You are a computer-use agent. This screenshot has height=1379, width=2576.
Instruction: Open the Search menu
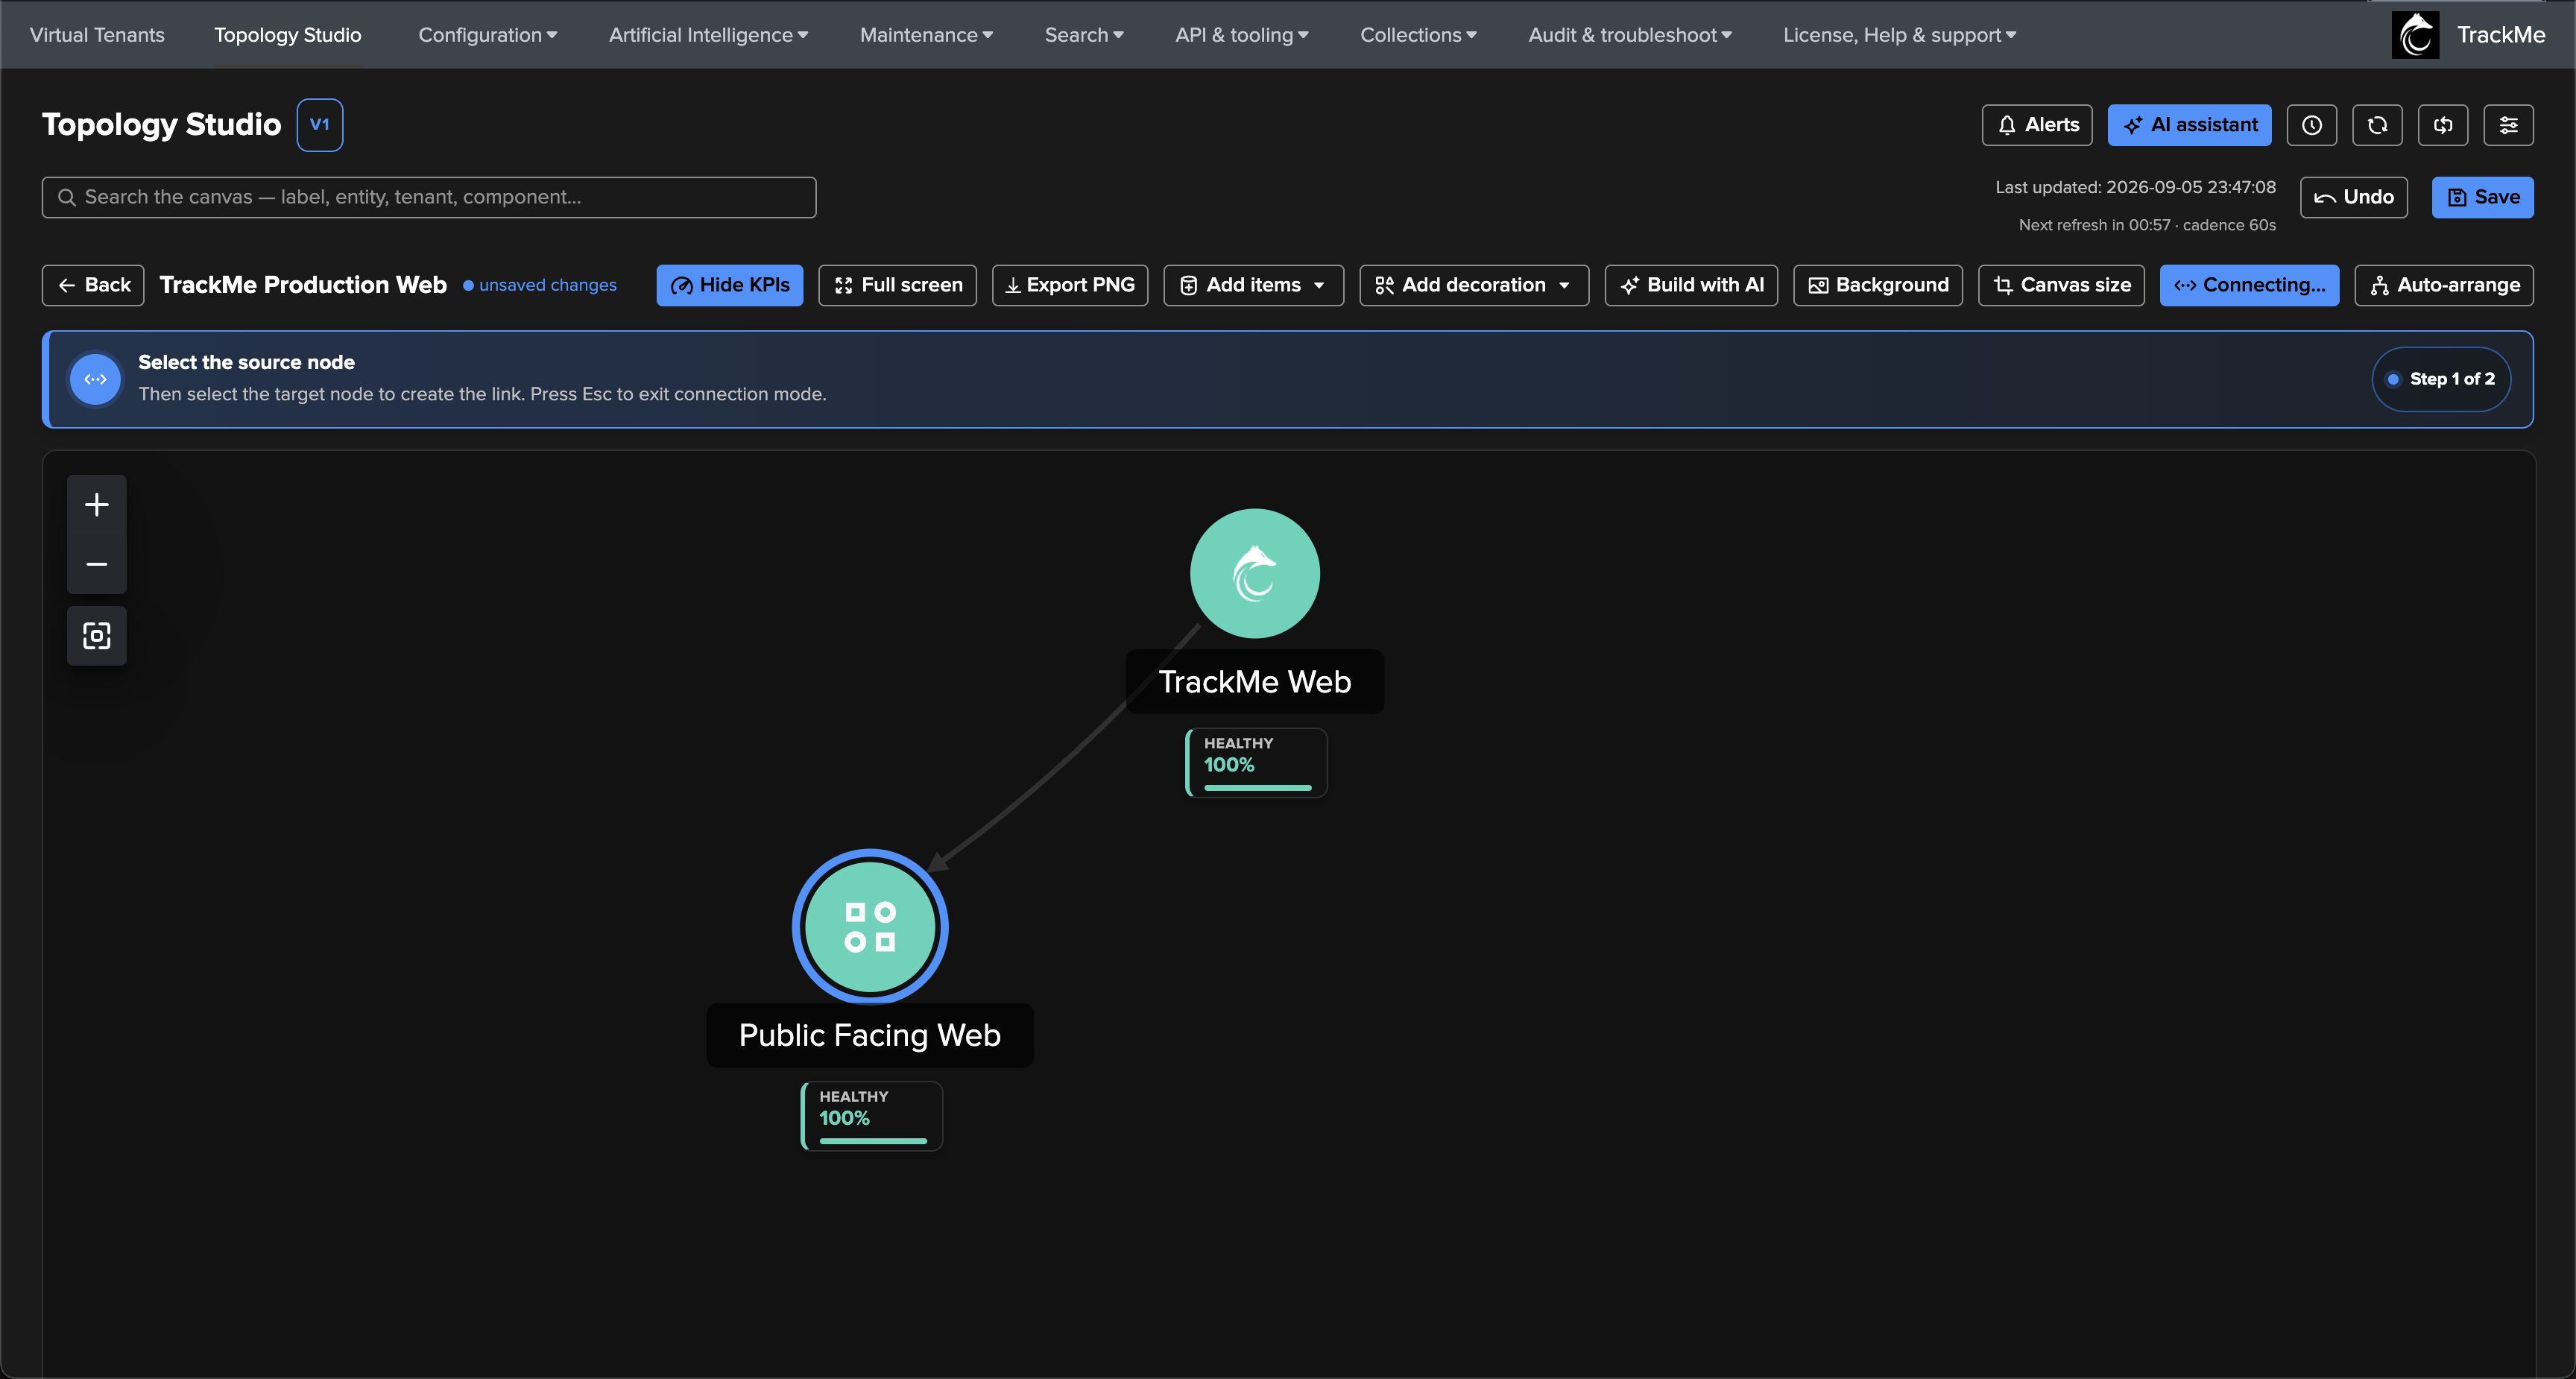1084,35
